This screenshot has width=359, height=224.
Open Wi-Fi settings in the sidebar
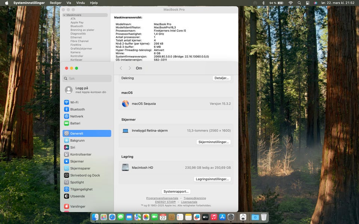pyautogui.click(x=87, y=102)
